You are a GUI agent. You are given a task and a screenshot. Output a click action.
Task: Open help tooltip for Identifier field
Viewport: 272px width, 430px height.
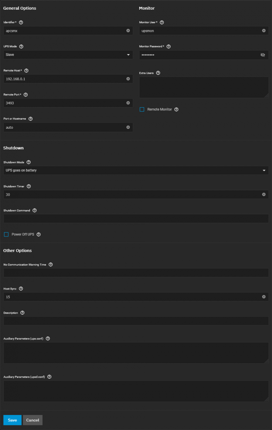pos(21,22)
